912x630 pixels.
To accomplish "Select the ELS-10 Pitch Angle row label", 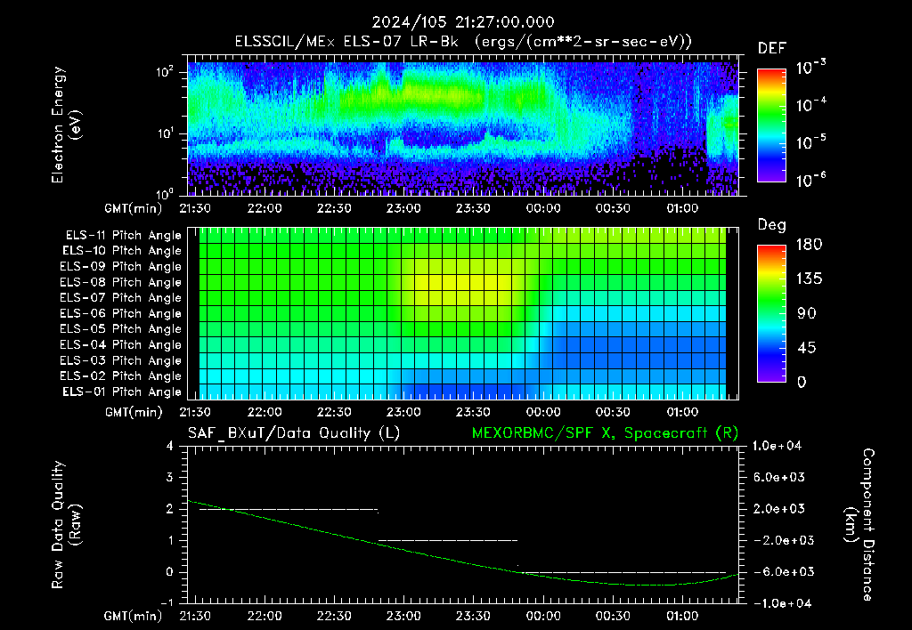I will coord(121,251).
